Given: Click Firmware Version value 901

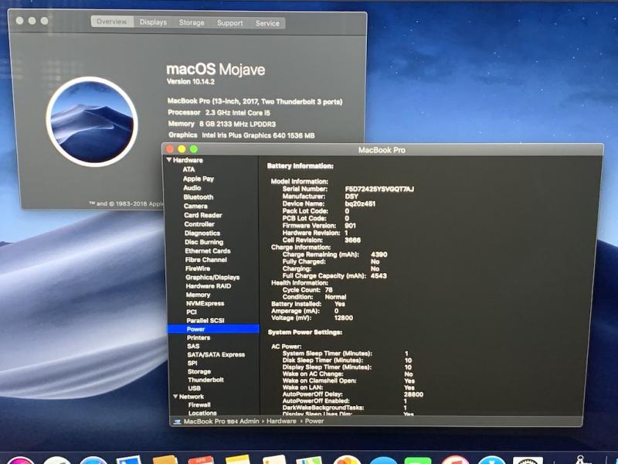Looking at the screenshot, I should pyautogui.click(x=350, y=226).
